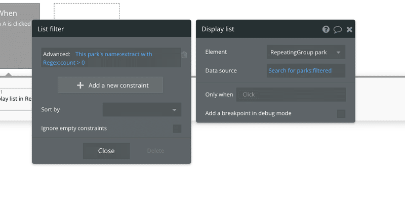Add a new constraint
Image resolution: width=405 pixels, height=213 pixels.
click(110, 86)
